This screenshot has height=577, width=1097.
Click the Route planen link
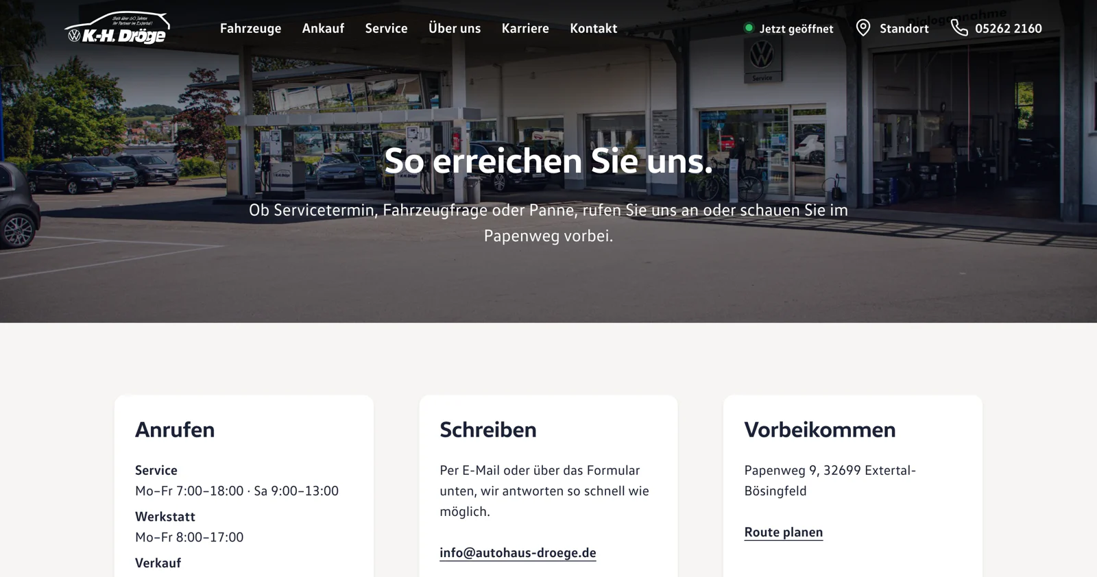pos(784,532)
